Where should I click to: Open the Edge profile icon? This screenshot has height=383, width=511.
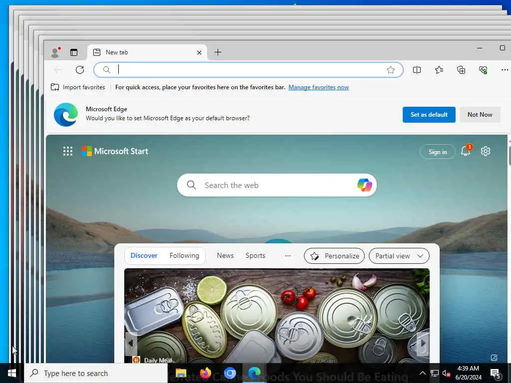55,52
